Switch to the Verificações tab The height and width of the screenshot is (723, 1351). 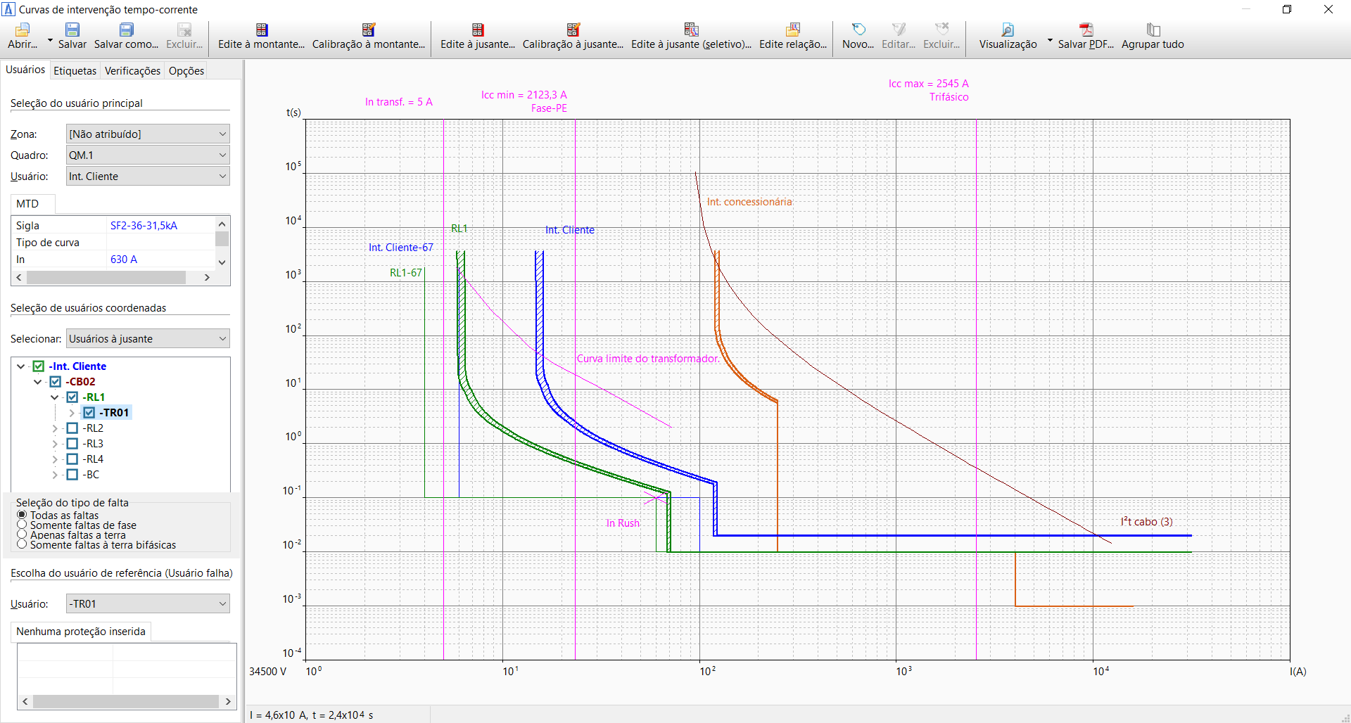point(132,71)
